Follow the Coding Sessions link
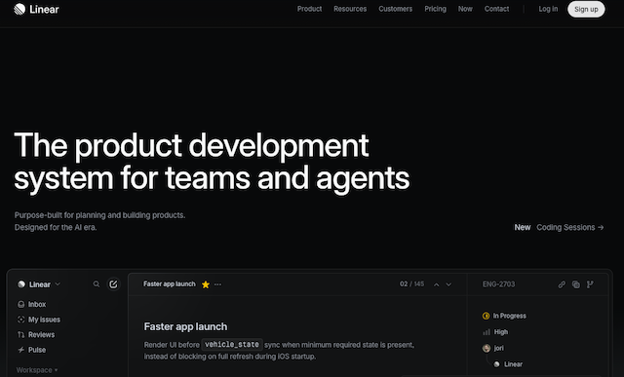 point(570,228)
